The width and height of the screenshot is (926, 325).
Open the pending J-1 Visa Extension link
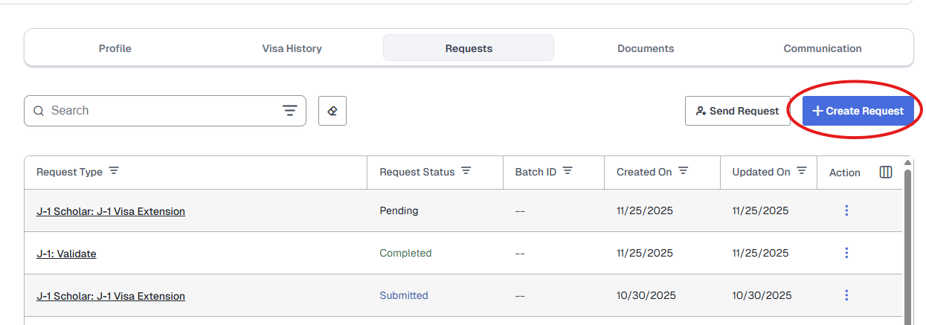coord(111,211)
